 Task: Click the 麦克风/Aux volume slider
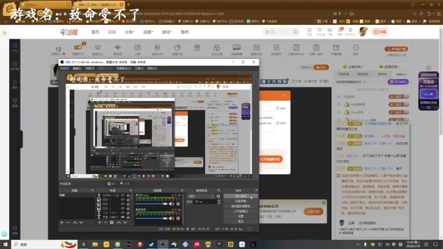click(151, 204)
